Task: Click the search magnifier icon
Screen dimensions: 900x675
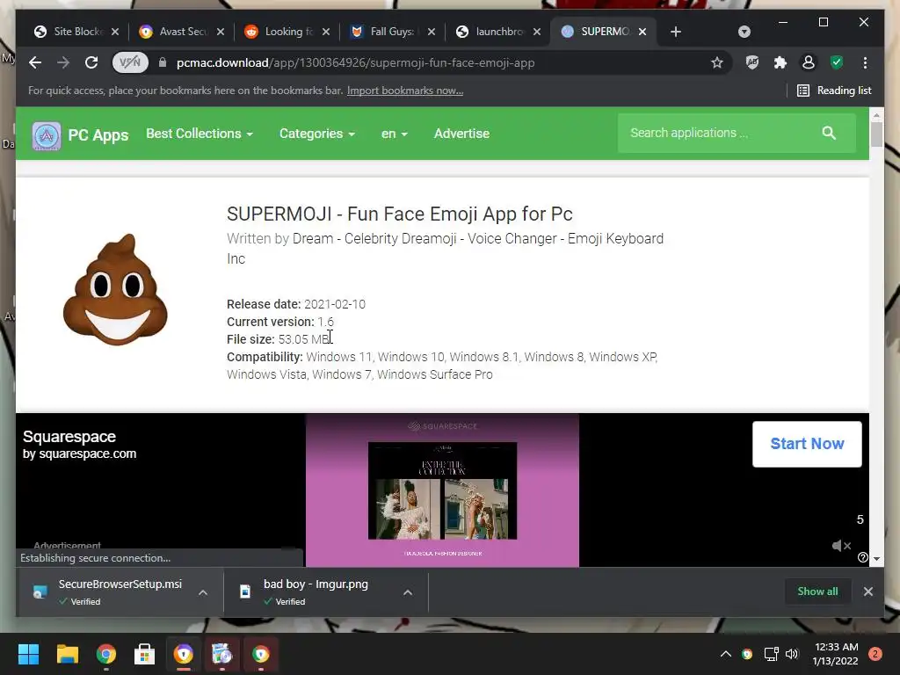Action: click(828, 133)
